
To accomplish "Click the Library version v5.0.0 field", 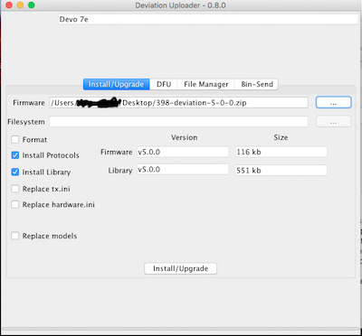I will point(183,170).
